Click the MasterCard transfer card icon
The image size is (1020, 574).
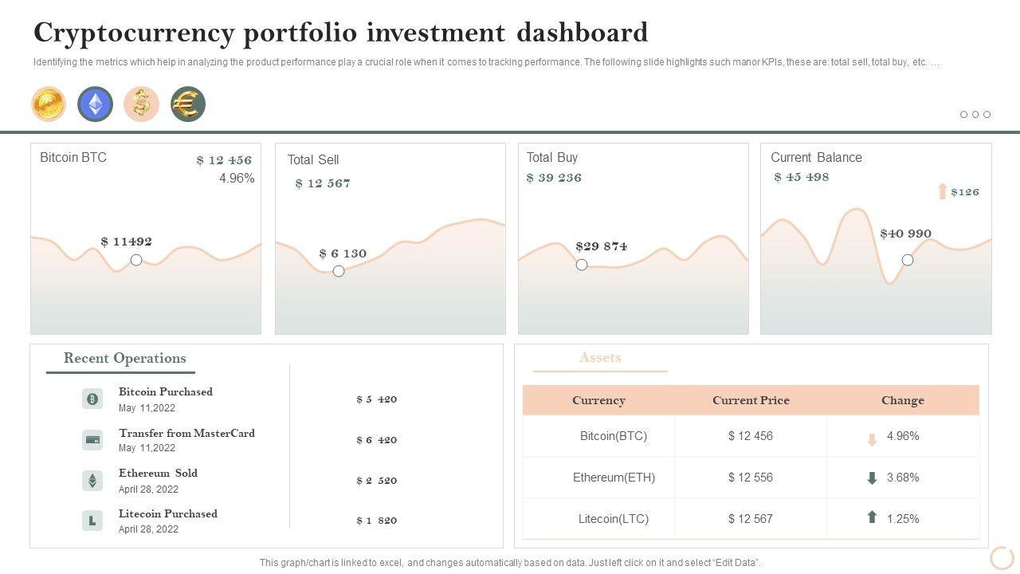(92, 439)
